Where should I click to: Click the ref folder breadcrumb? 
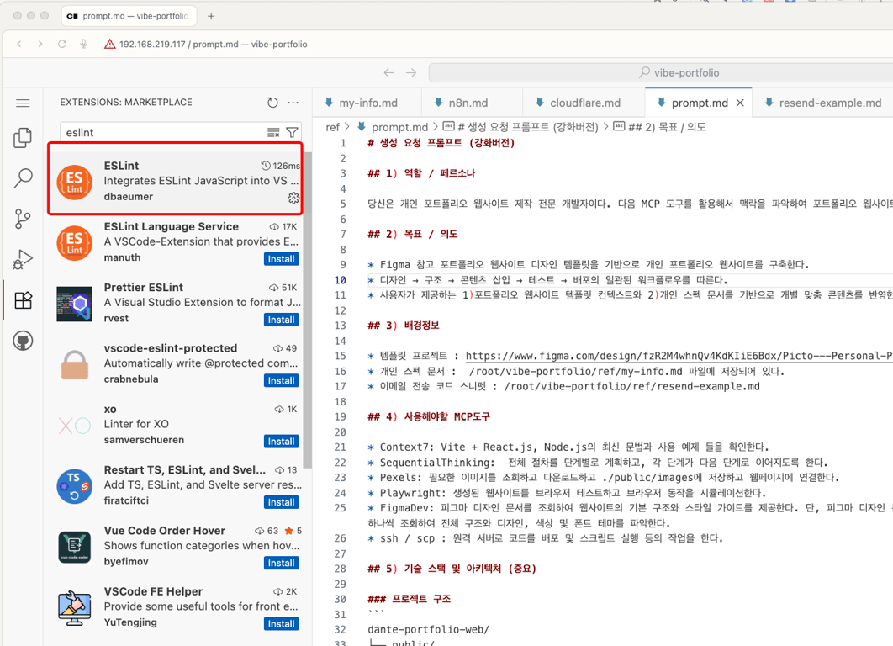[x=332, y=127]
